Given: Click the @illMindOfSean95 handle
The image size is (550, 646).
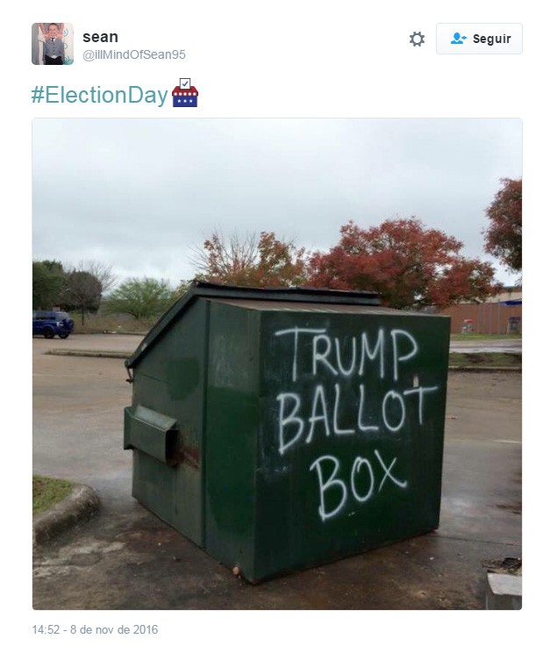Looking at the screenshot, I should (134, 54).
